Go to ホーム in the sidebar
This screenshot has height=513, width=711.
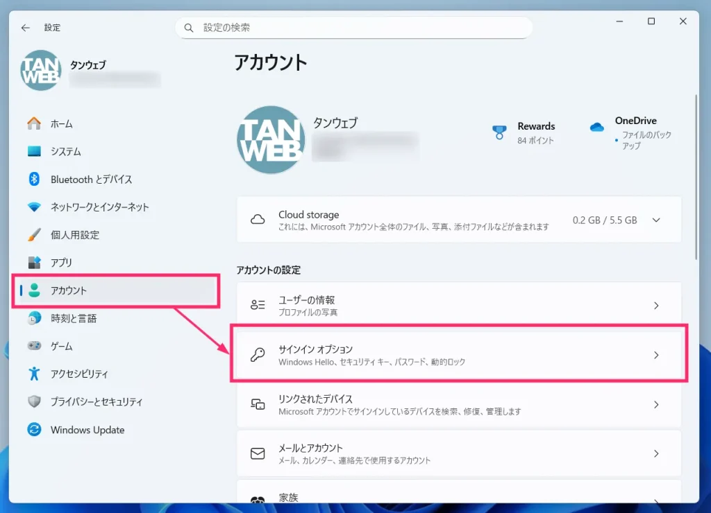(117, 123)
